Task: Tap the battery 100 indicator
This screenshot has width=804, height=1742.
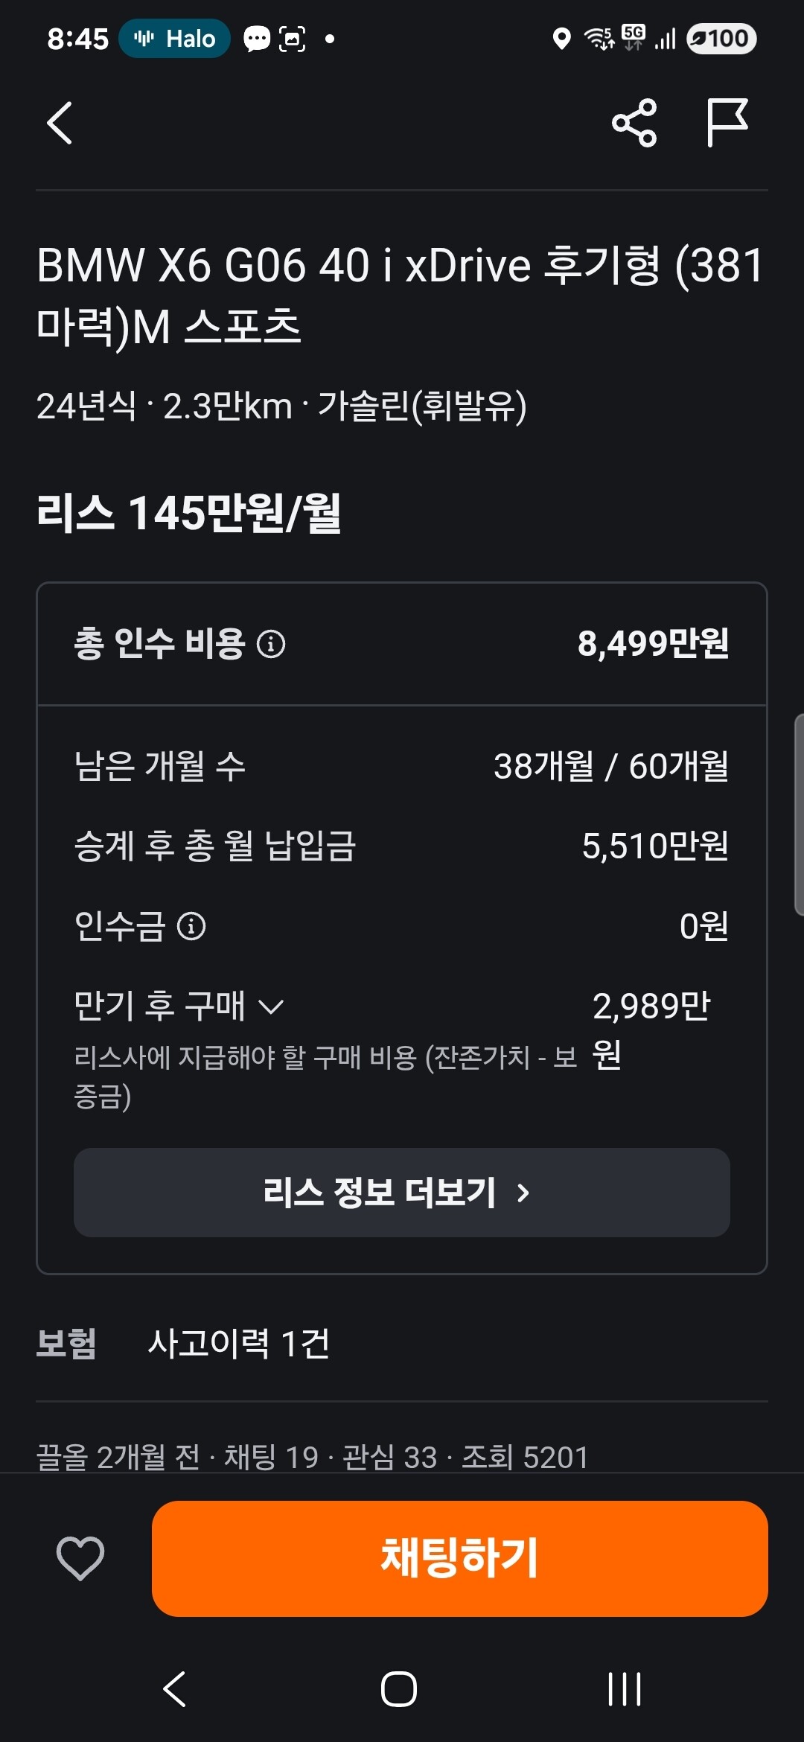Action: click(x=721, y=39)
